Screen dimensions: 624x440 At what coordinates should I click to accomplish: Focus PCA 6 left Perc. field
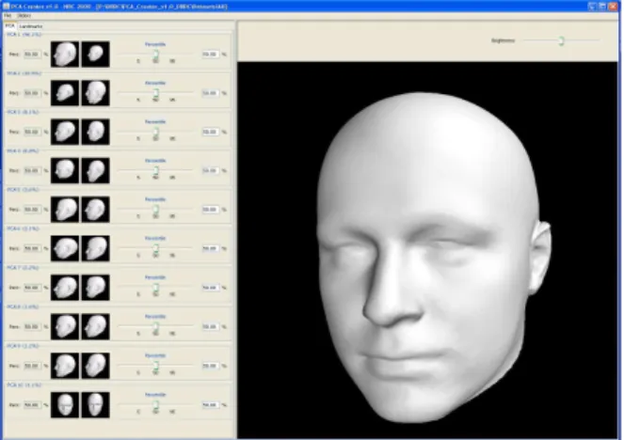point(32,248)
